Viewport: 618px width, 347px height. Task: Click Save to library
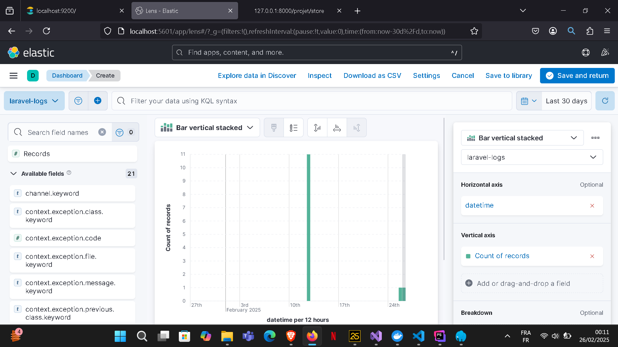(509, 76)
